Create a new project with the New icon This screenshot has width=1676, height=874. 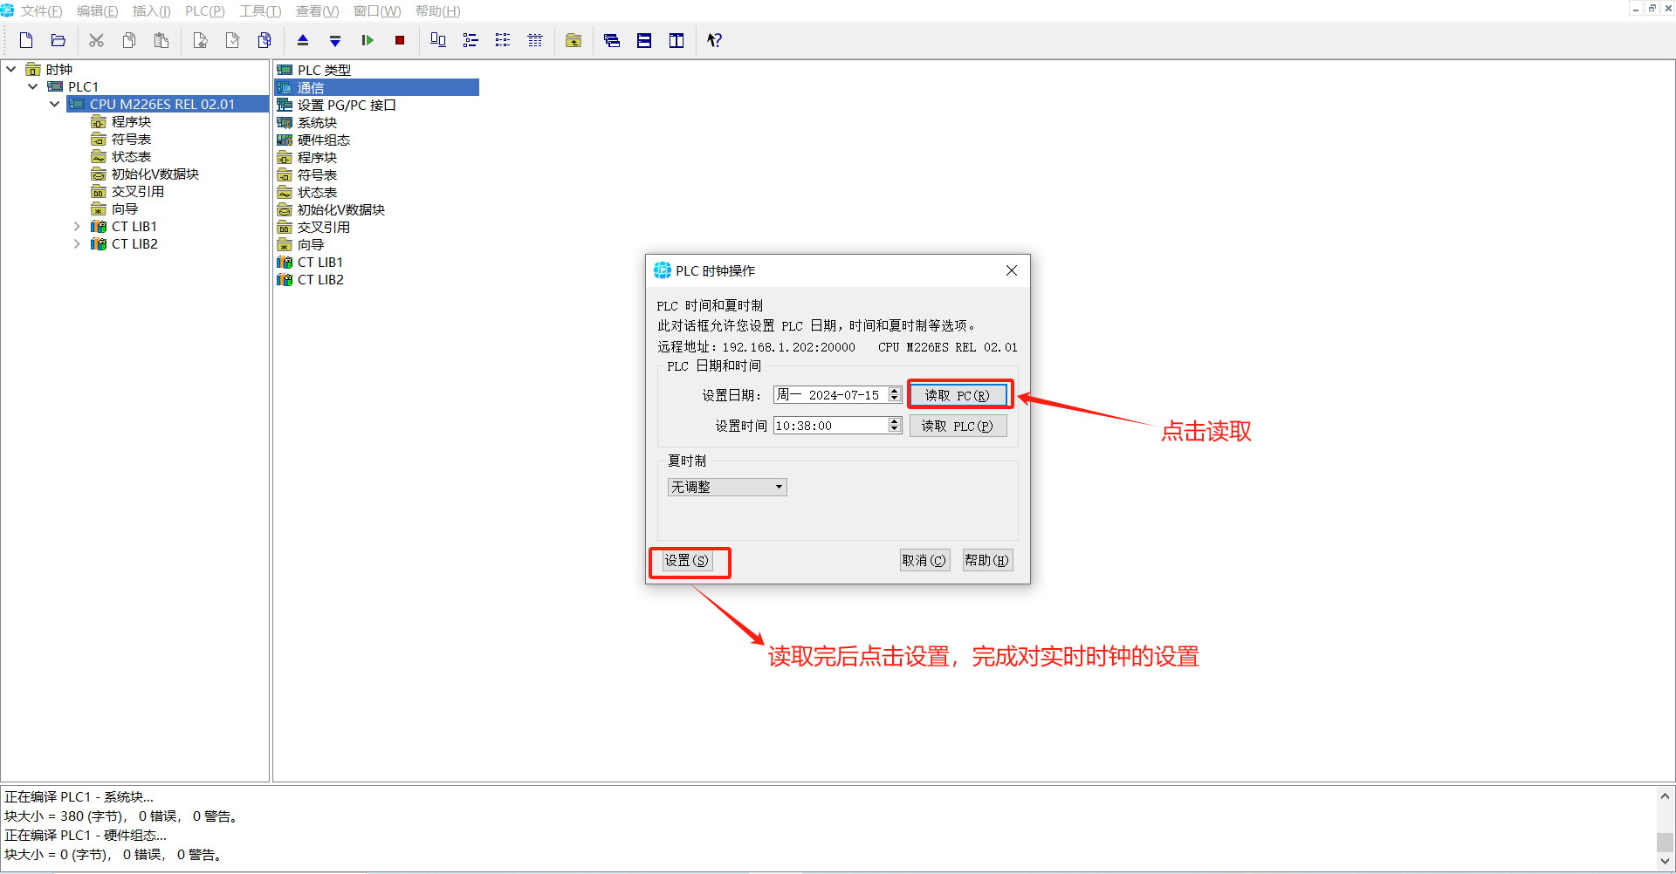[x=26, y=40]
